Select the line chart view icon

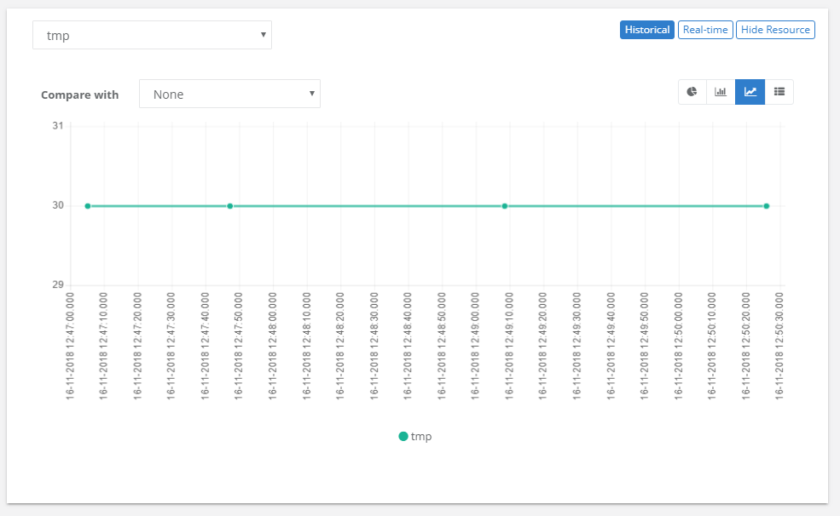[x=750, y=92]
